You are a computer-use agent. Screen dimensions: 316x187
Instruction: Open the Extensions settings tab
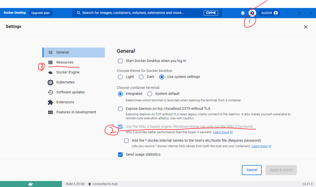74,102
